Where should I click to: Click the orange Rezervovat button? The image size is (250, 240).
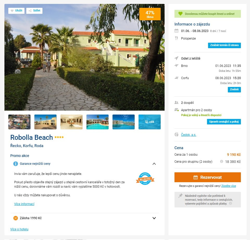208,177
